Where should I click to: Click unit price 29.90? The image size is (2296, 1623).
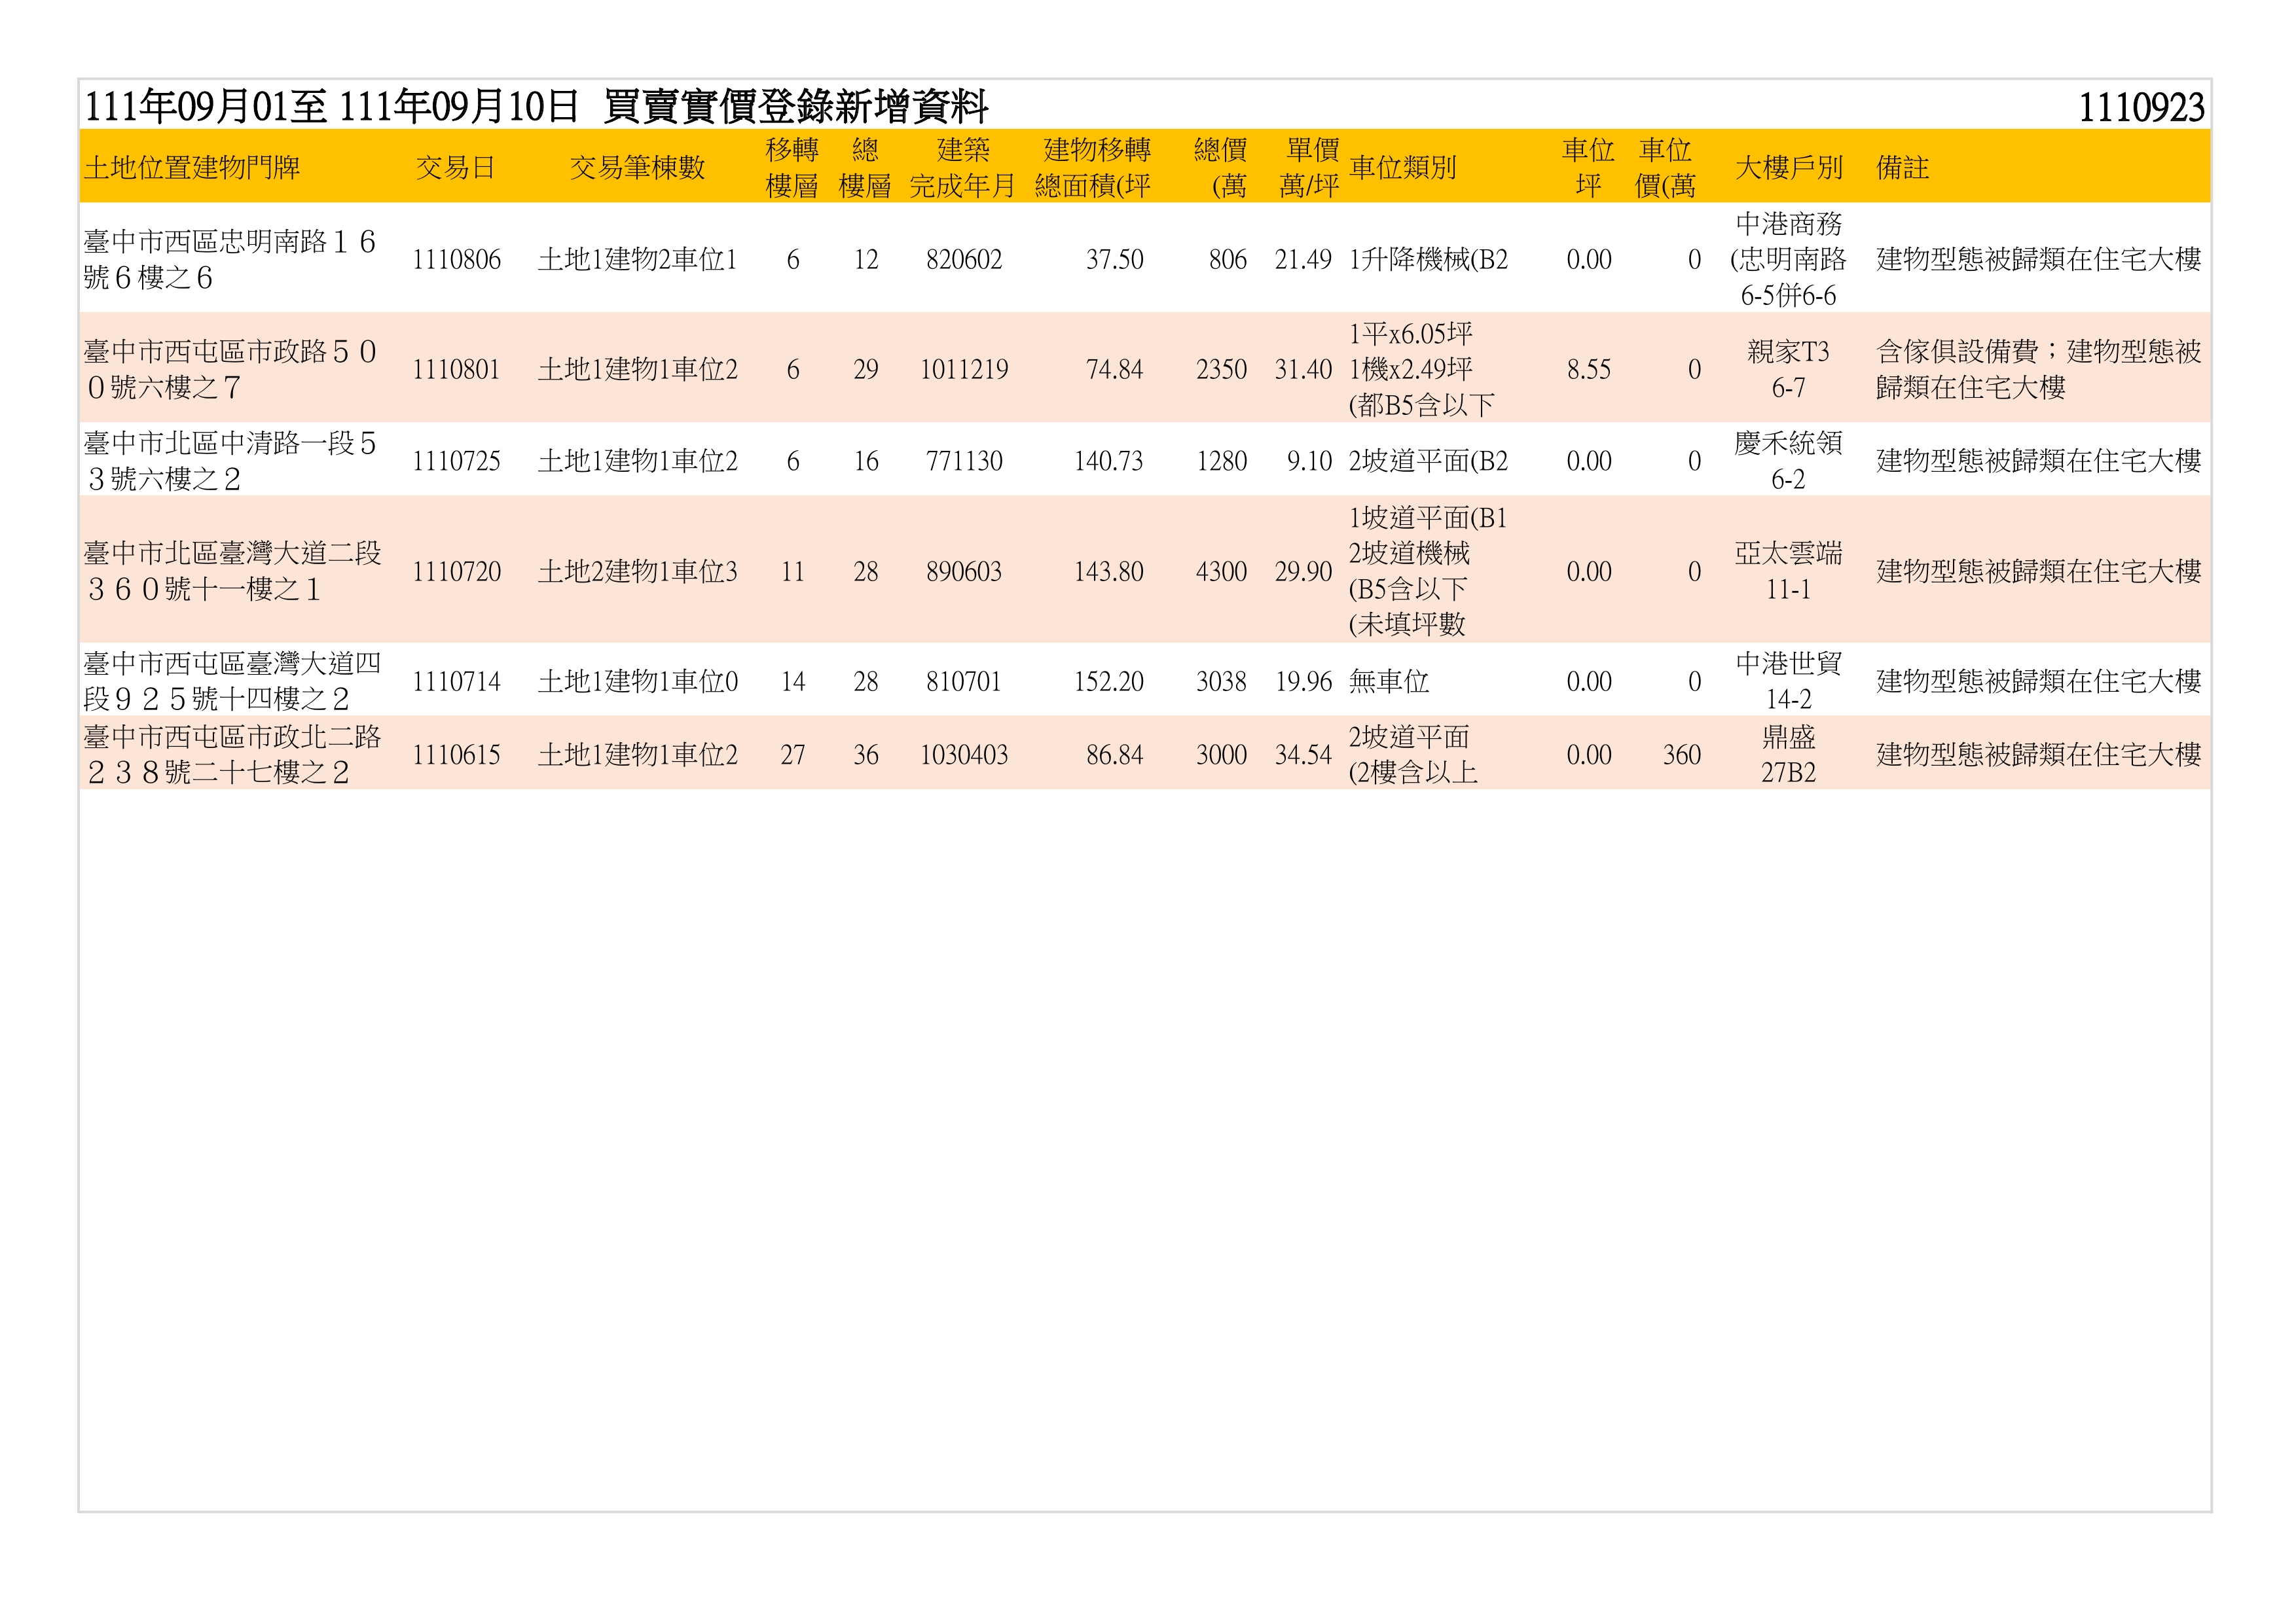[x=1303, y=571]
